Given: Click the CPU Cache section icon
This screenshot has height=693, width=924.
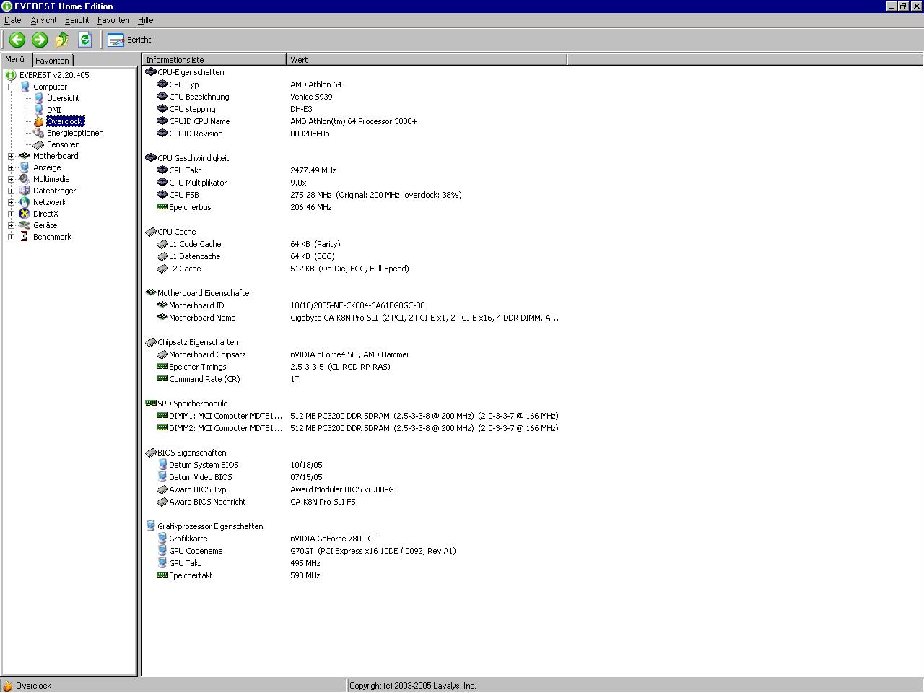Looking at the screenshot, I should click(151, 232).
